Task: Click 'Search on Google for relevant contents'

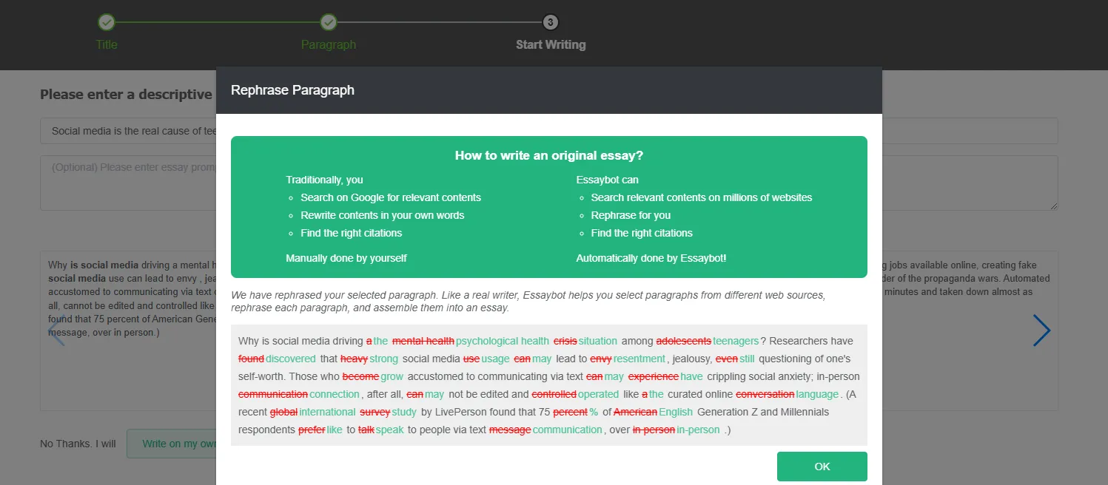Action: 391,197
